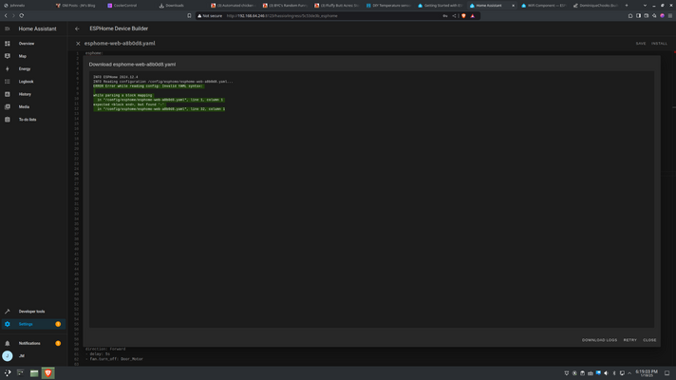The width and height of the screenshot is (676, 380).
Task: Open the Brave Shields icon
Action: 464,16
